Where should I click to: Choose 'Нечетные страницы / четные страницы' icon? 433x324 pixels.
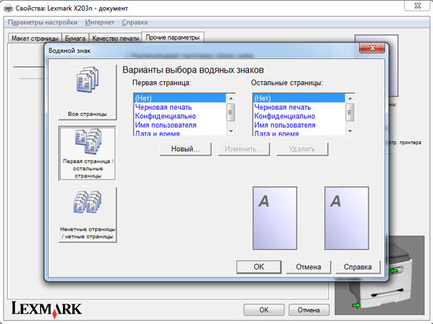pyautogui.click(x=87, y=214)
